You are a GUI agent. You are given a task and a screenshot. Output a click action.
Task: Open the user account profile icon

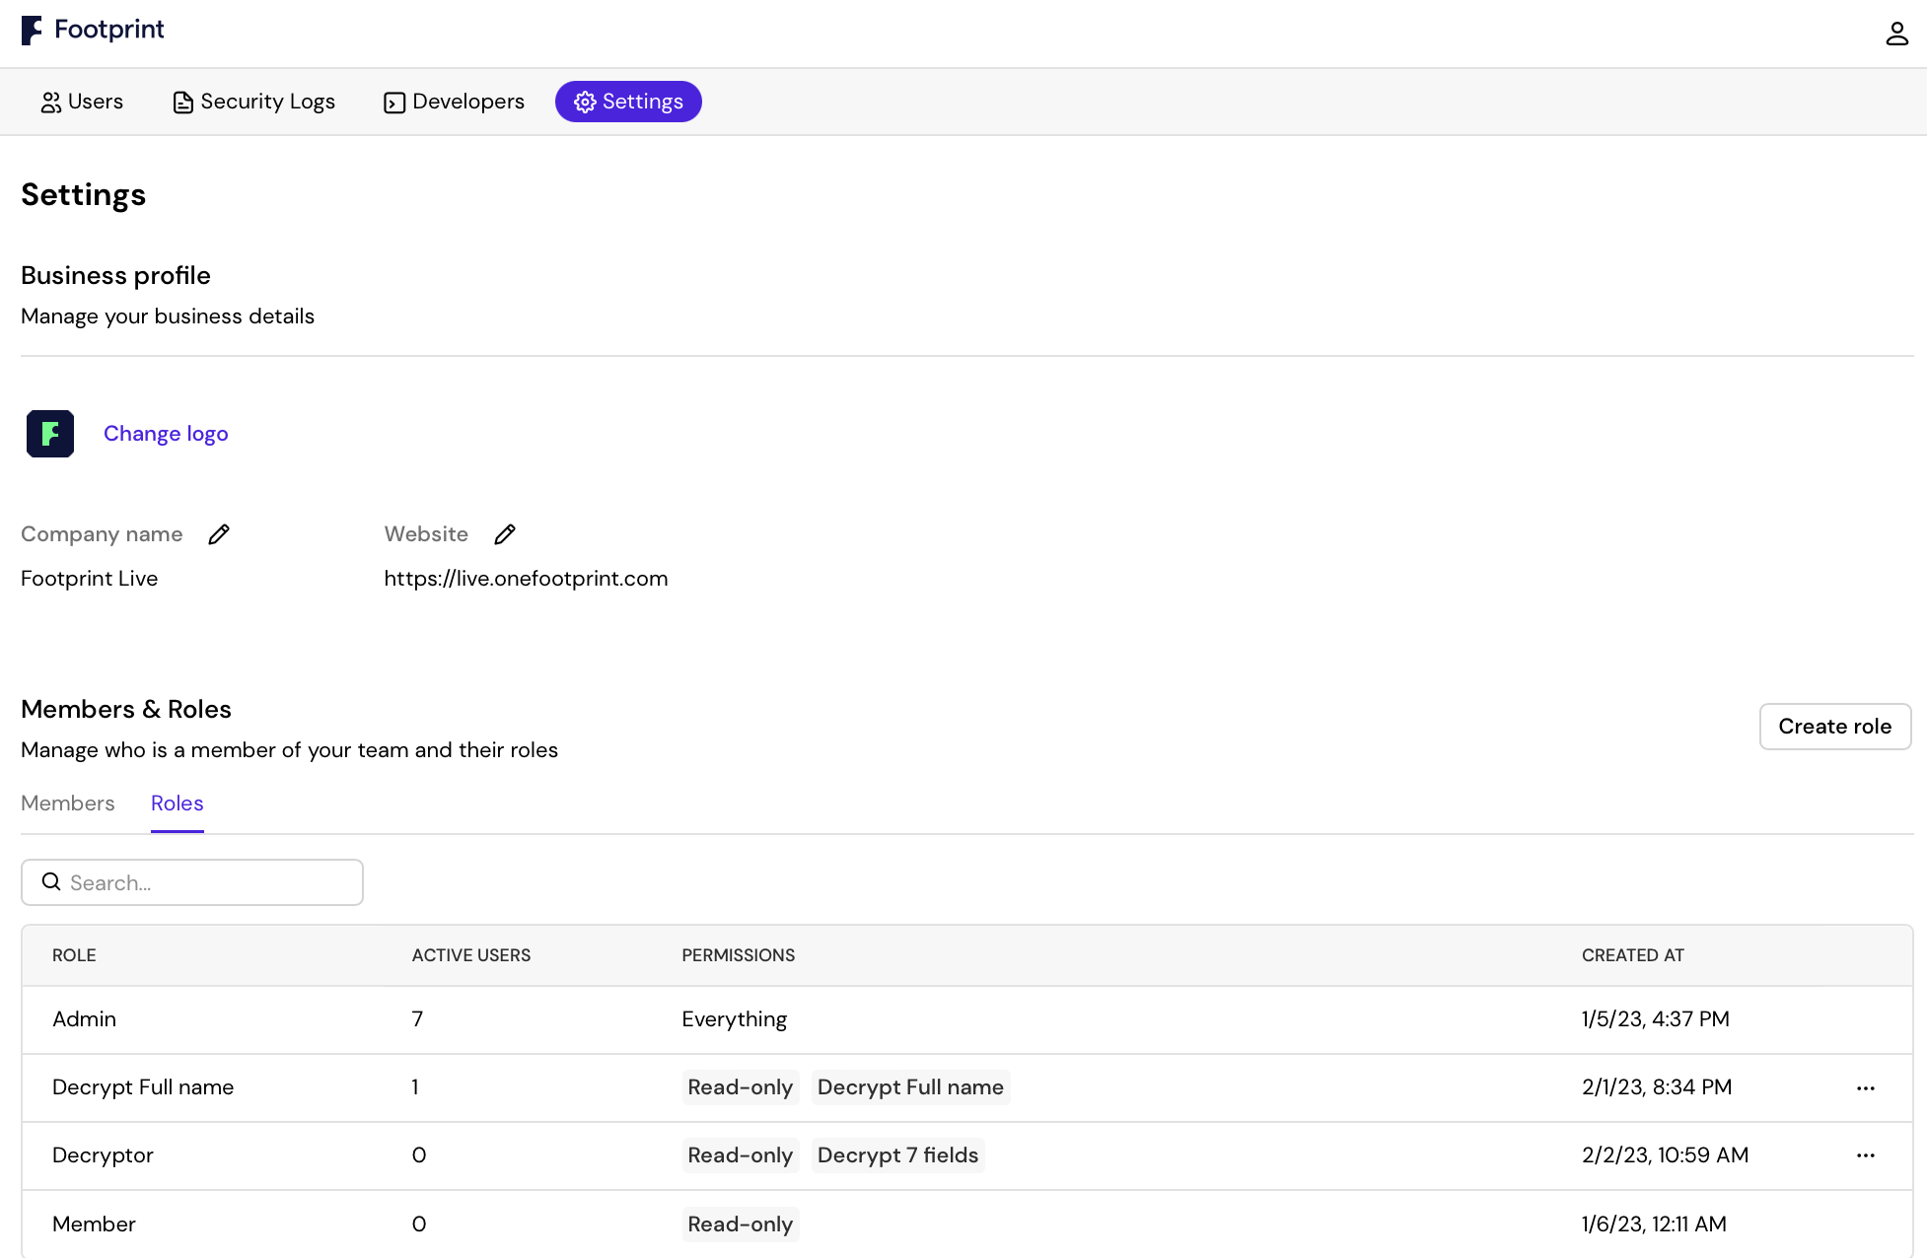[x=1896, y=35]
